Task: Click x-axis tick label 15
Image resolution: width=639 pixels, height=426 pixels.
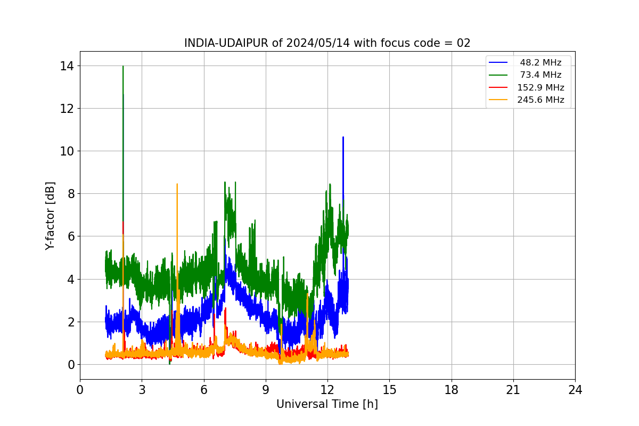Action: coord(389,390)
